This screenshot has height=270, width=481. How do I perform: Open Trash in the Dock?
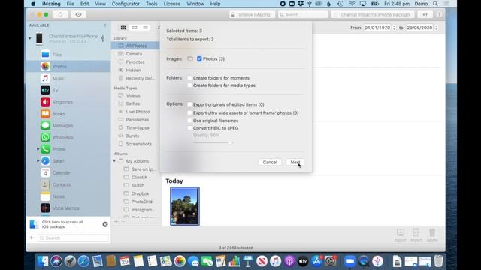pos(438,261)
